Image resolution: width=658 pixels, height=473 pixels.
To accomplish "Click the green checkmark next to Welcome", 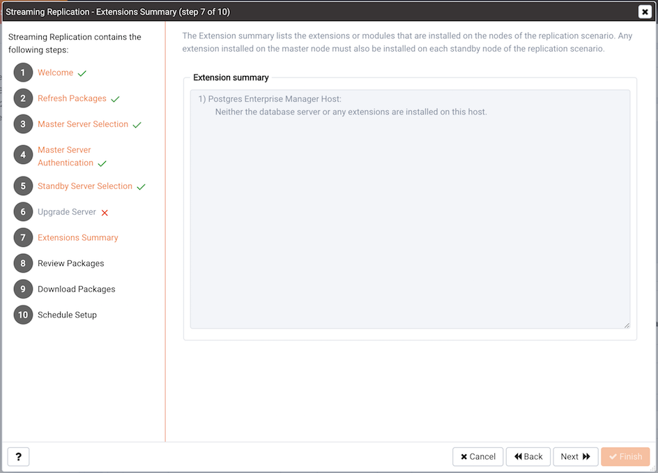I will [x=82, y=73].
